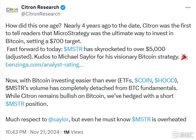Image resolution: width=196 pixels, height=140 pixels.
Task: Click the Citron Research profile avatar
Action: pos(12,10)
